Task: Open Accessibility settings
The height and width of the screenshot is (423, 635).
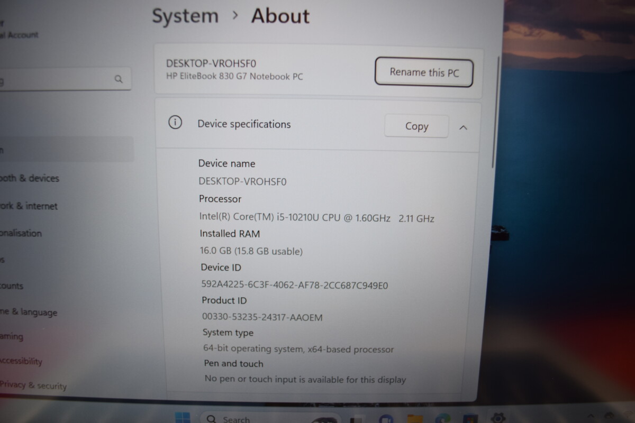Action: 21,362
